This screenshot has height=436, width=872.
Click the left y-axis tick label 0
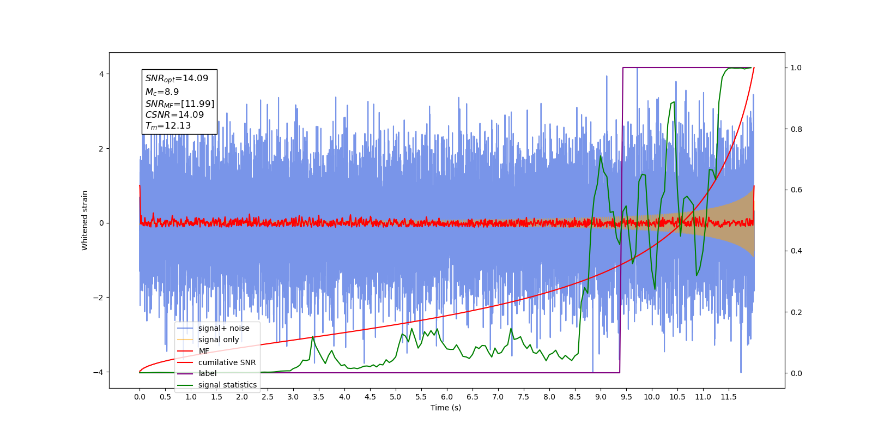point(101,223)
